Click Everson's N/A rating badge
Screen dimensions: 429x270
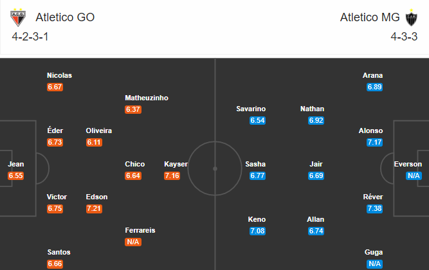[414, 175]
